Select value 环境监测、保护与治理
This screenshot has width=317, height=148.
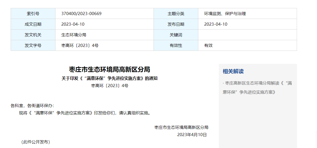[225, 13]
